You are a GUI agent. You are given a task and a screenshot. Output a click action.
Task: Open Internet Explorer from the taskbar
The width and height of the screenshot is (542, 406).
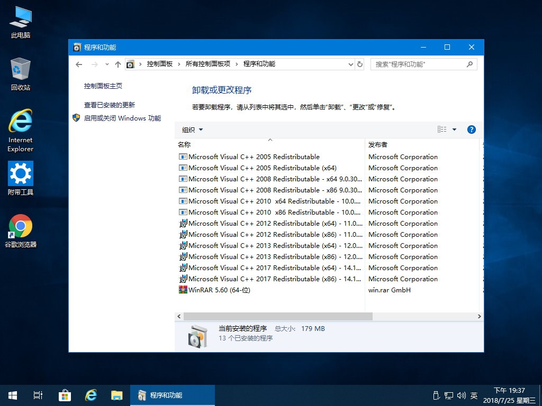91,395
